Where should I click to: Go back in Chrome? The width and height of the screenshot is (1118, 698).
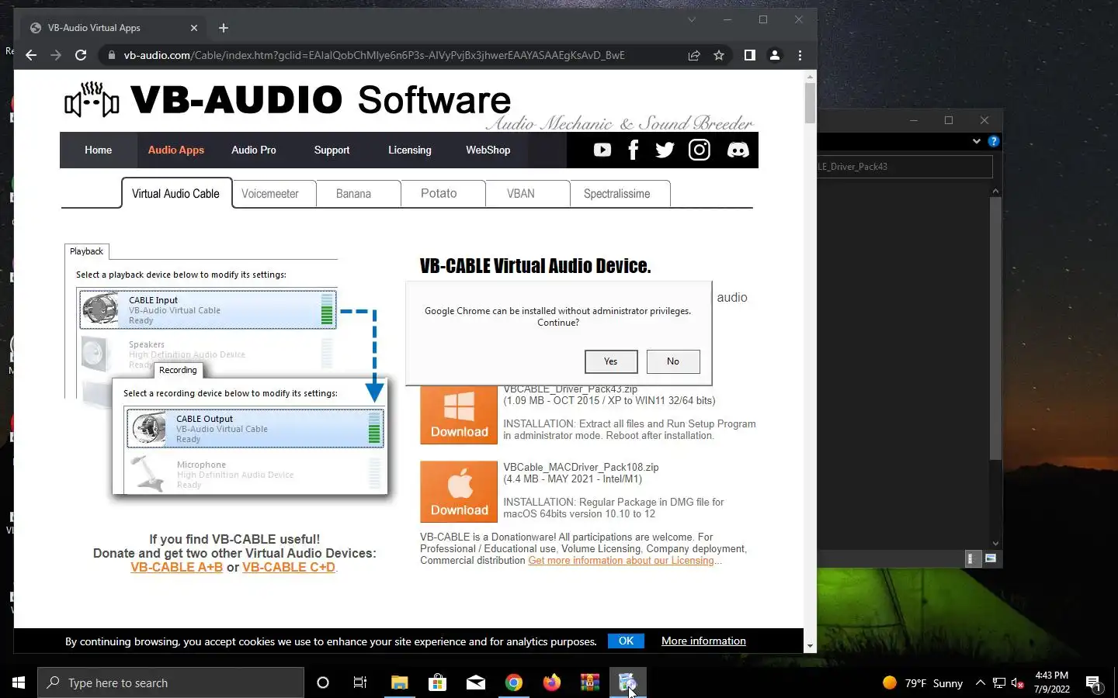[x=31, y=55]
